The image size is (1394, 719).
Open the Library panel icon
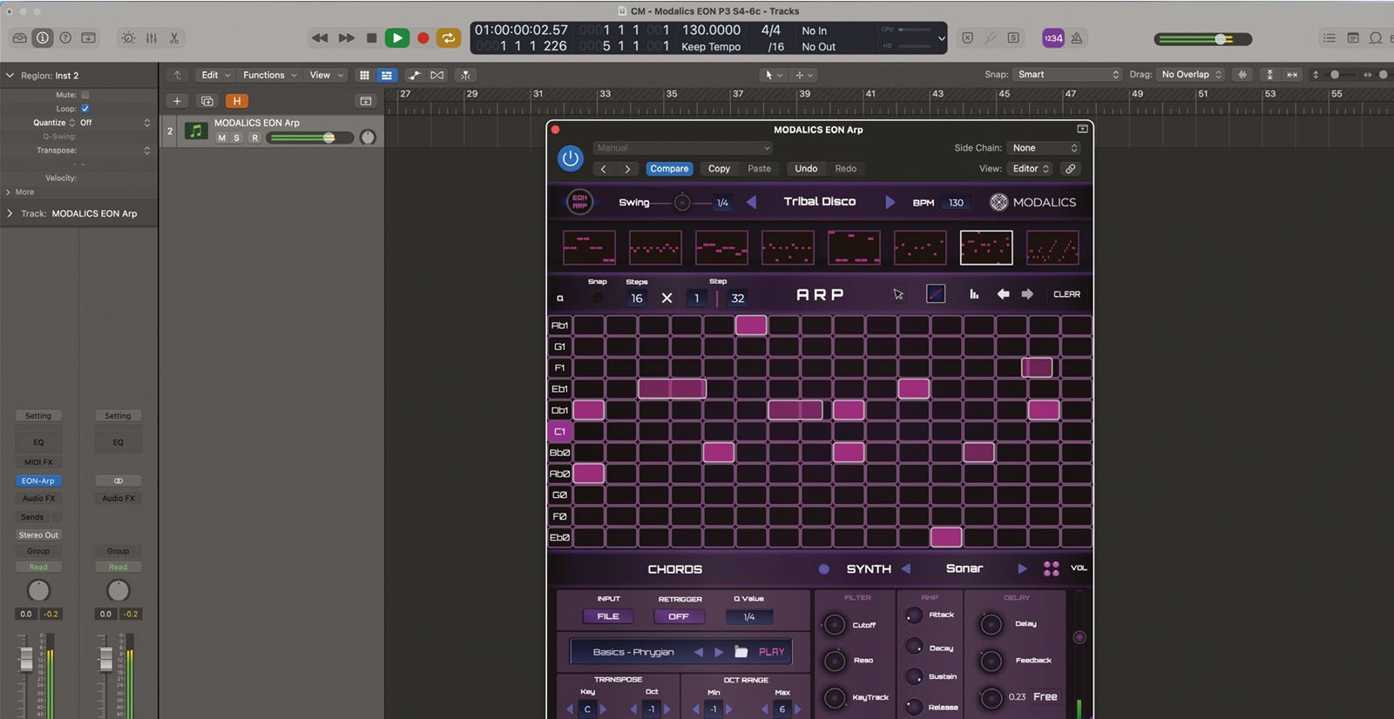19,38
